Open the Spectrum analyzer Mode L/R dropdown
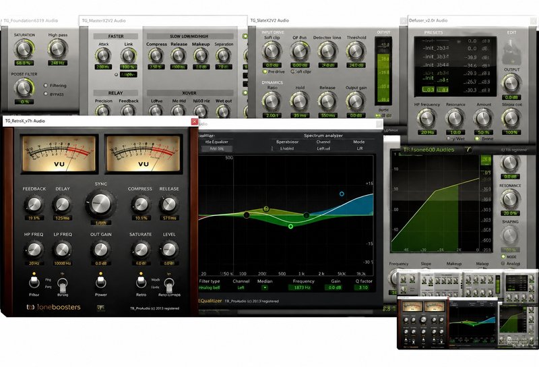 tap(360, 148)
